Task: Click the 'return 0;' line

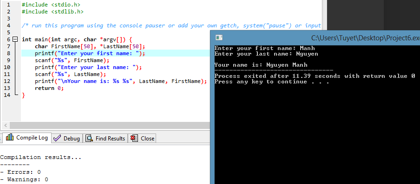Action: pos(49,88)
